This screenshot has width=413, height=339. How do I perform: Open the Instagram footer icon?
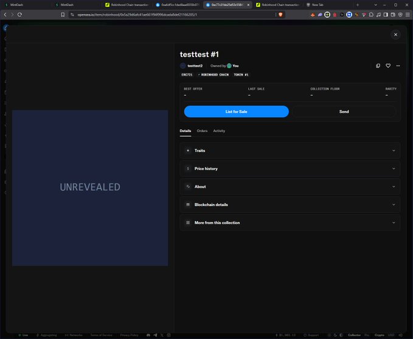[168, 335]
